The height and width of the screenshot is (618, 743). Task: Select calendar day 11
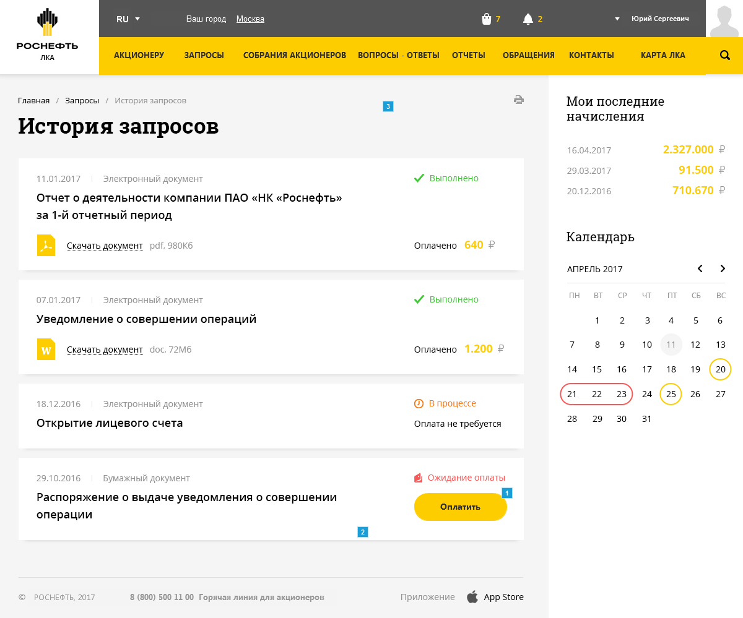pyautogui.click(x=671, y=345)
